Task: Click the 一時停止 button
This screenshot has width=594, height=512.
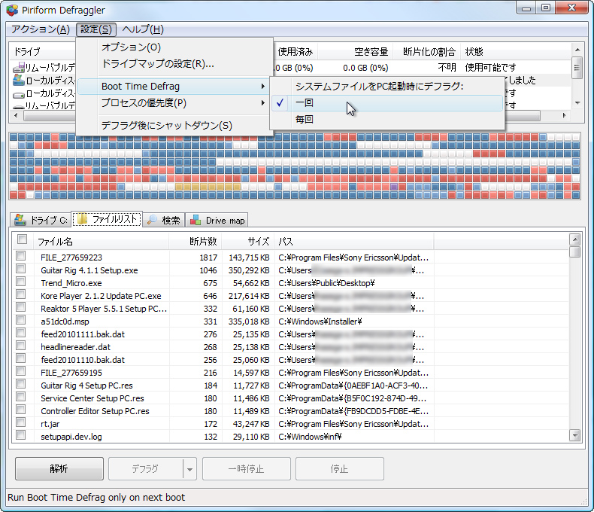Action: (246, 469)
